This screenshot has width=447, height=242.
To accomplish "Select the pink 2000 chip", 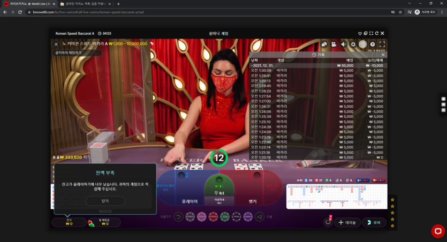I will click(201, 217).
